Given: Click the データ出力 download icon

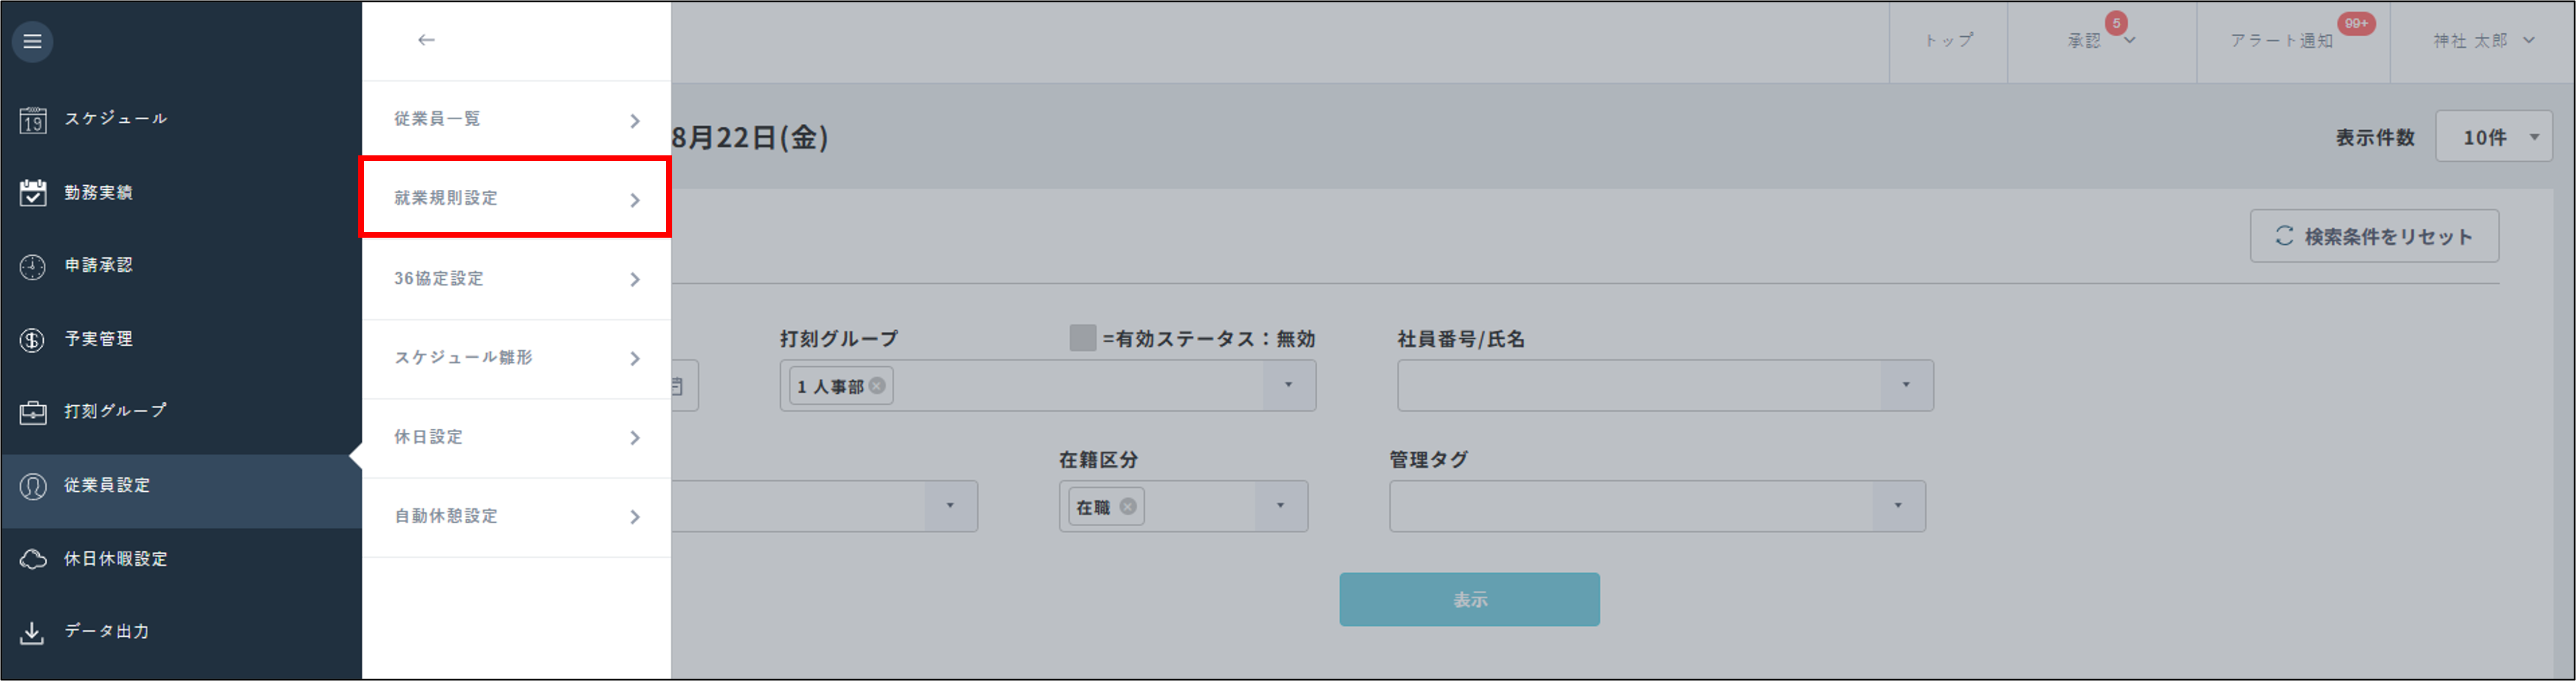Looking at the screenshot, I should (x=32, y=631).
